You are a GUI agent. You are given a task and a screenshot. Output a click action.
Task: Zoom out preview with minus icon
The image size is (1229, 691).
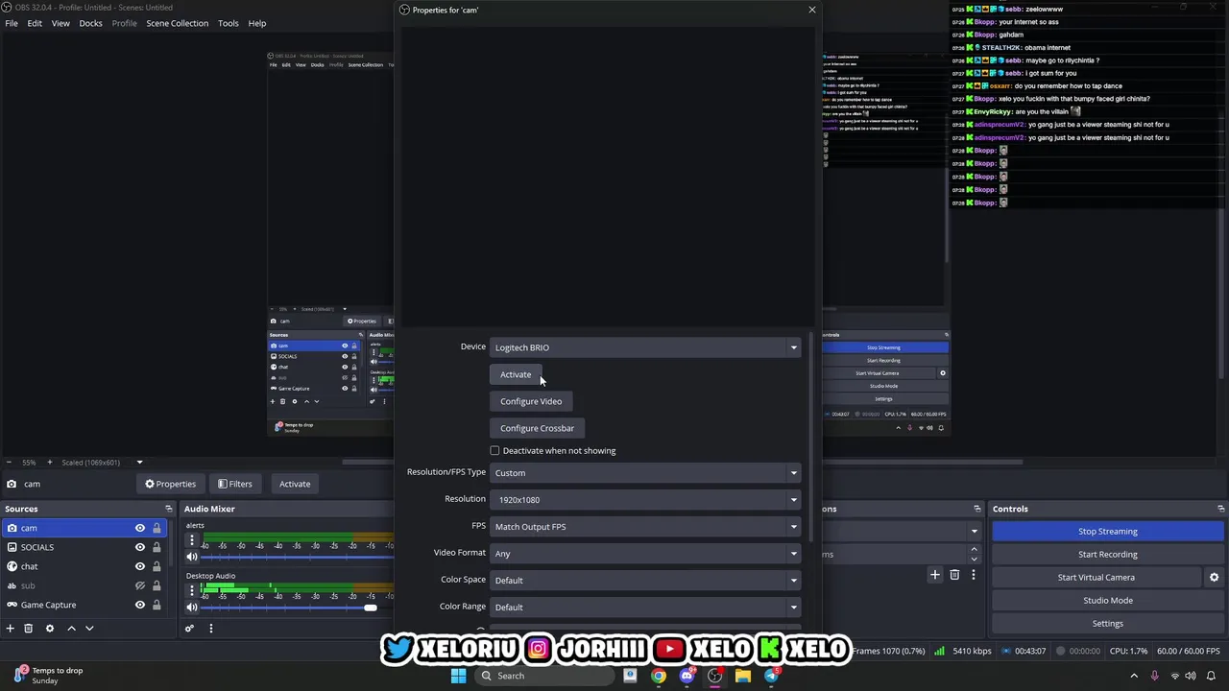(x=11, y=463)
